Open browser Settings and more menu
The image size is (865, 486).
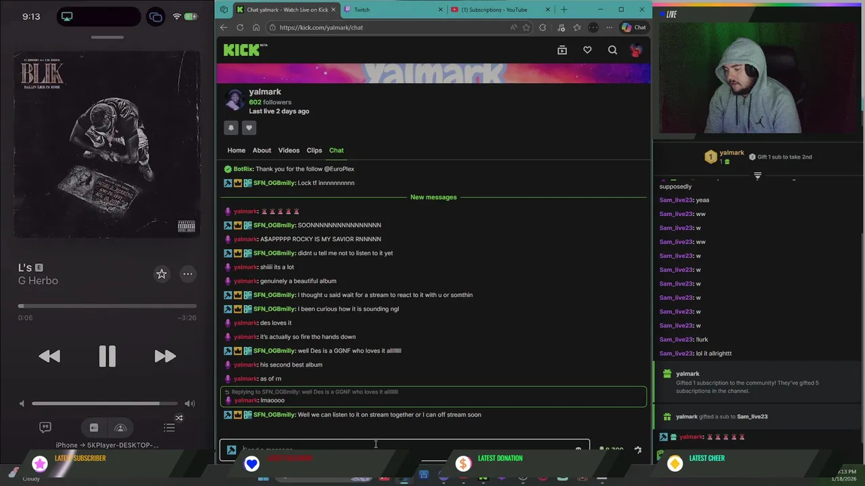[609, 28]
